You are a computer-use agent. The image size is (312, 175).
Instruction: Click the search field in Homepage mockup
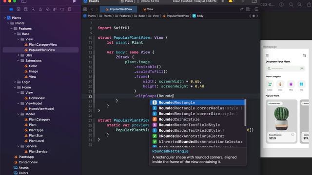point(285,69)
